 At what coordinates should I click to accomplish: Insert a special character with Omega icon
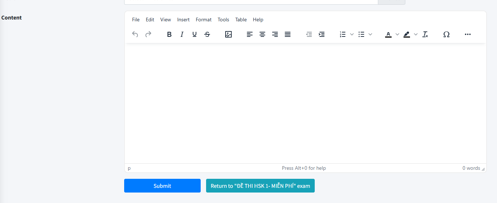coord(446,34)
